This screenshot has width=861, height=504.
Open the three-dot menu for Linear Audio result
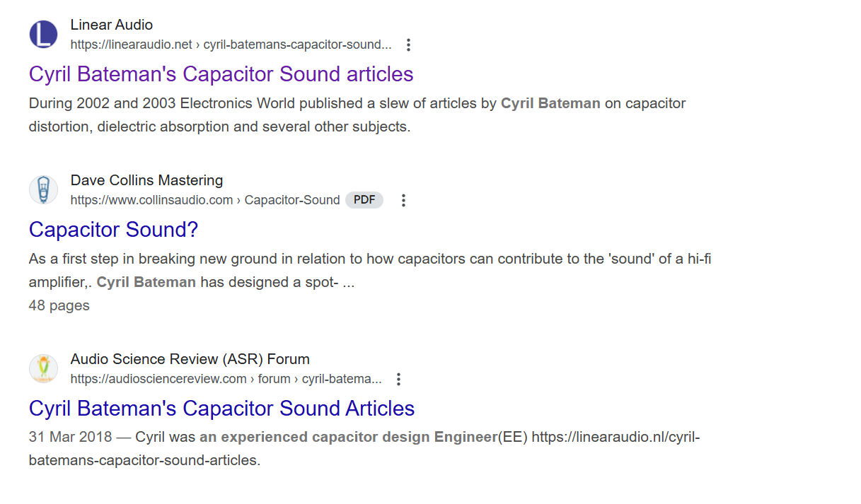408,45
